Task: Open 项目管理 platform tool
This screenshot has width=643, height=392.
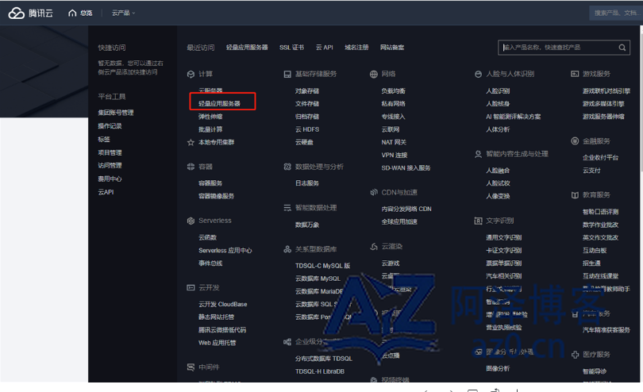Action: [x=110, y=152]
